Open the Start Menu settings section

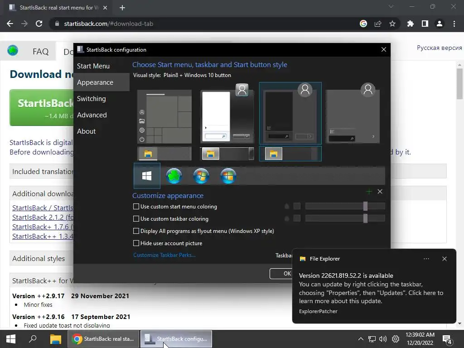coord(101,66)
